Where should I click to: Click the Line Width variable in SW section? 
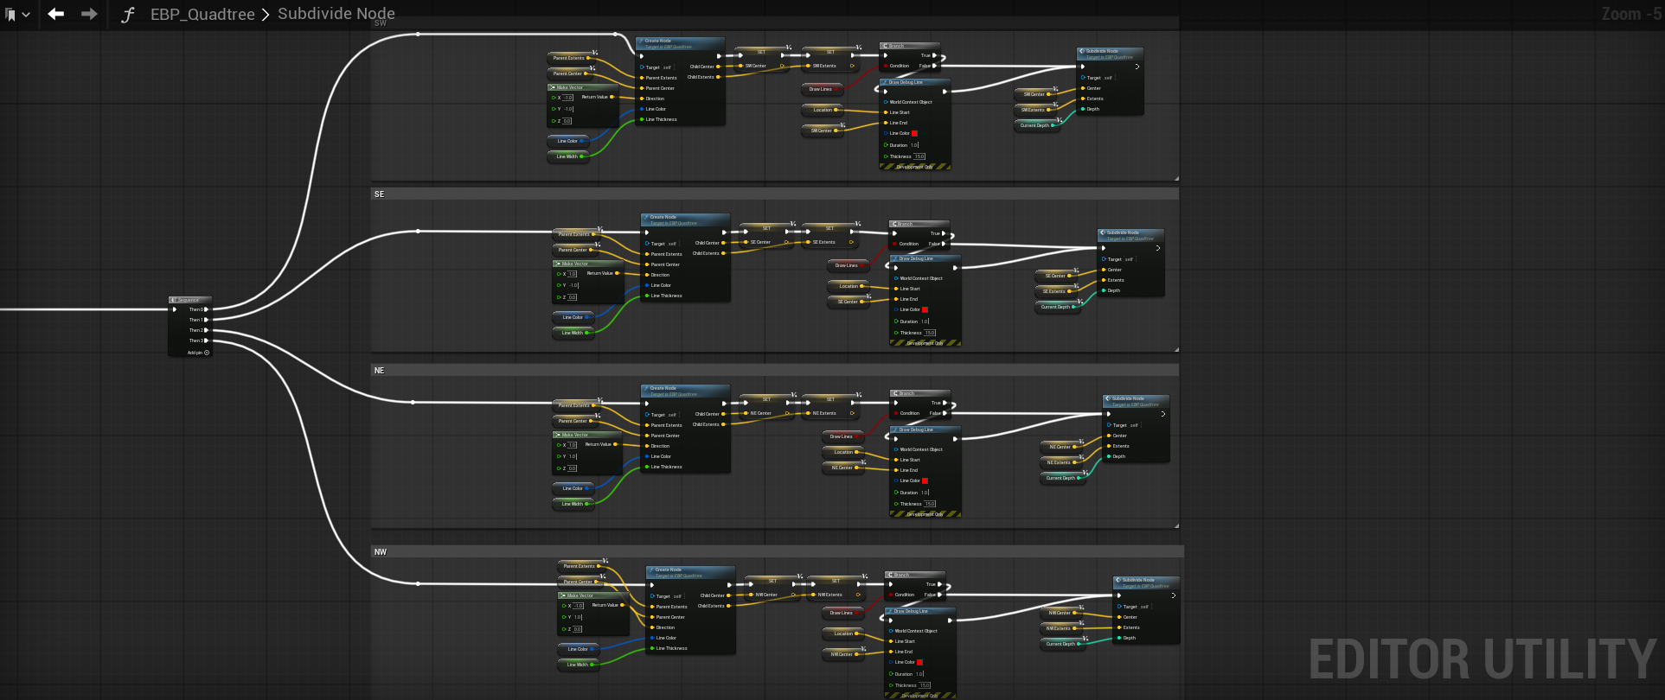[568, 156]
